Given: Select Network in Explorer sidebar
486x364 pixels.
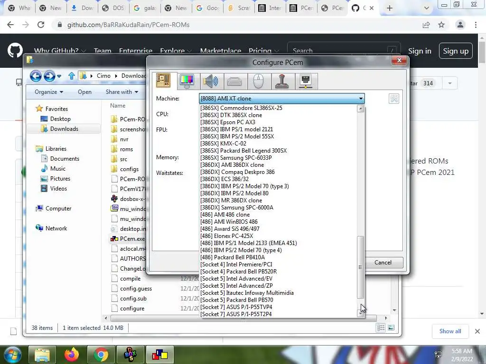Looking at the screenshot, I should tap(56, 228).
